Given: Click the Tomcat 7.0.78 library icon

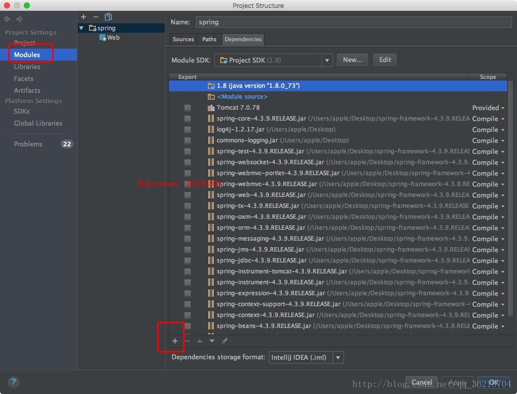Looking at the screenshot, I should point(211,108).
